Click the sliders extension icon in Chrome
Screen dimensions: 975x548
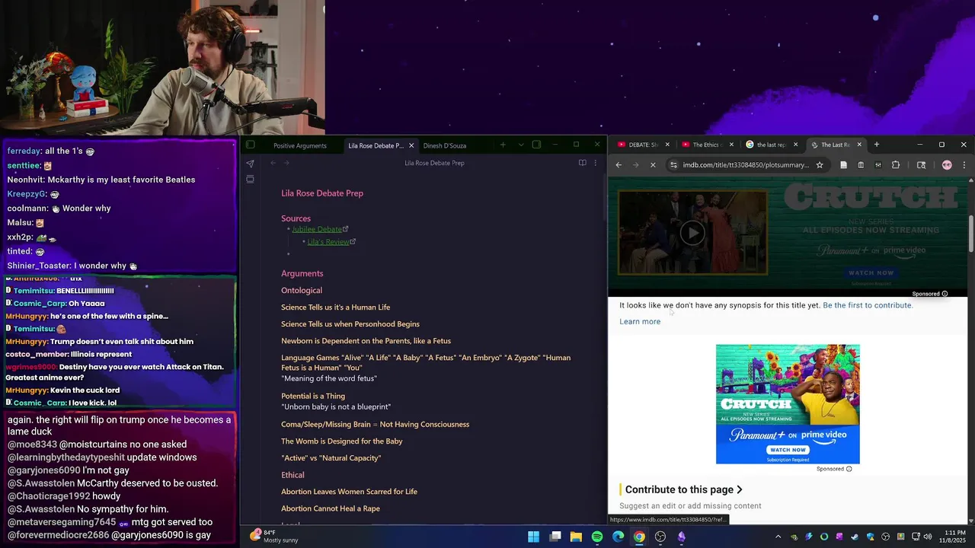[x=878, y=165]
